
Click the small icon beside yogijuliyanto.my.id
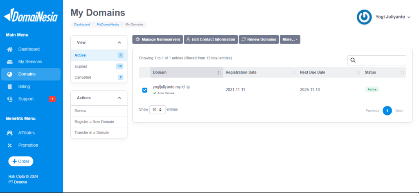(188, 87)
